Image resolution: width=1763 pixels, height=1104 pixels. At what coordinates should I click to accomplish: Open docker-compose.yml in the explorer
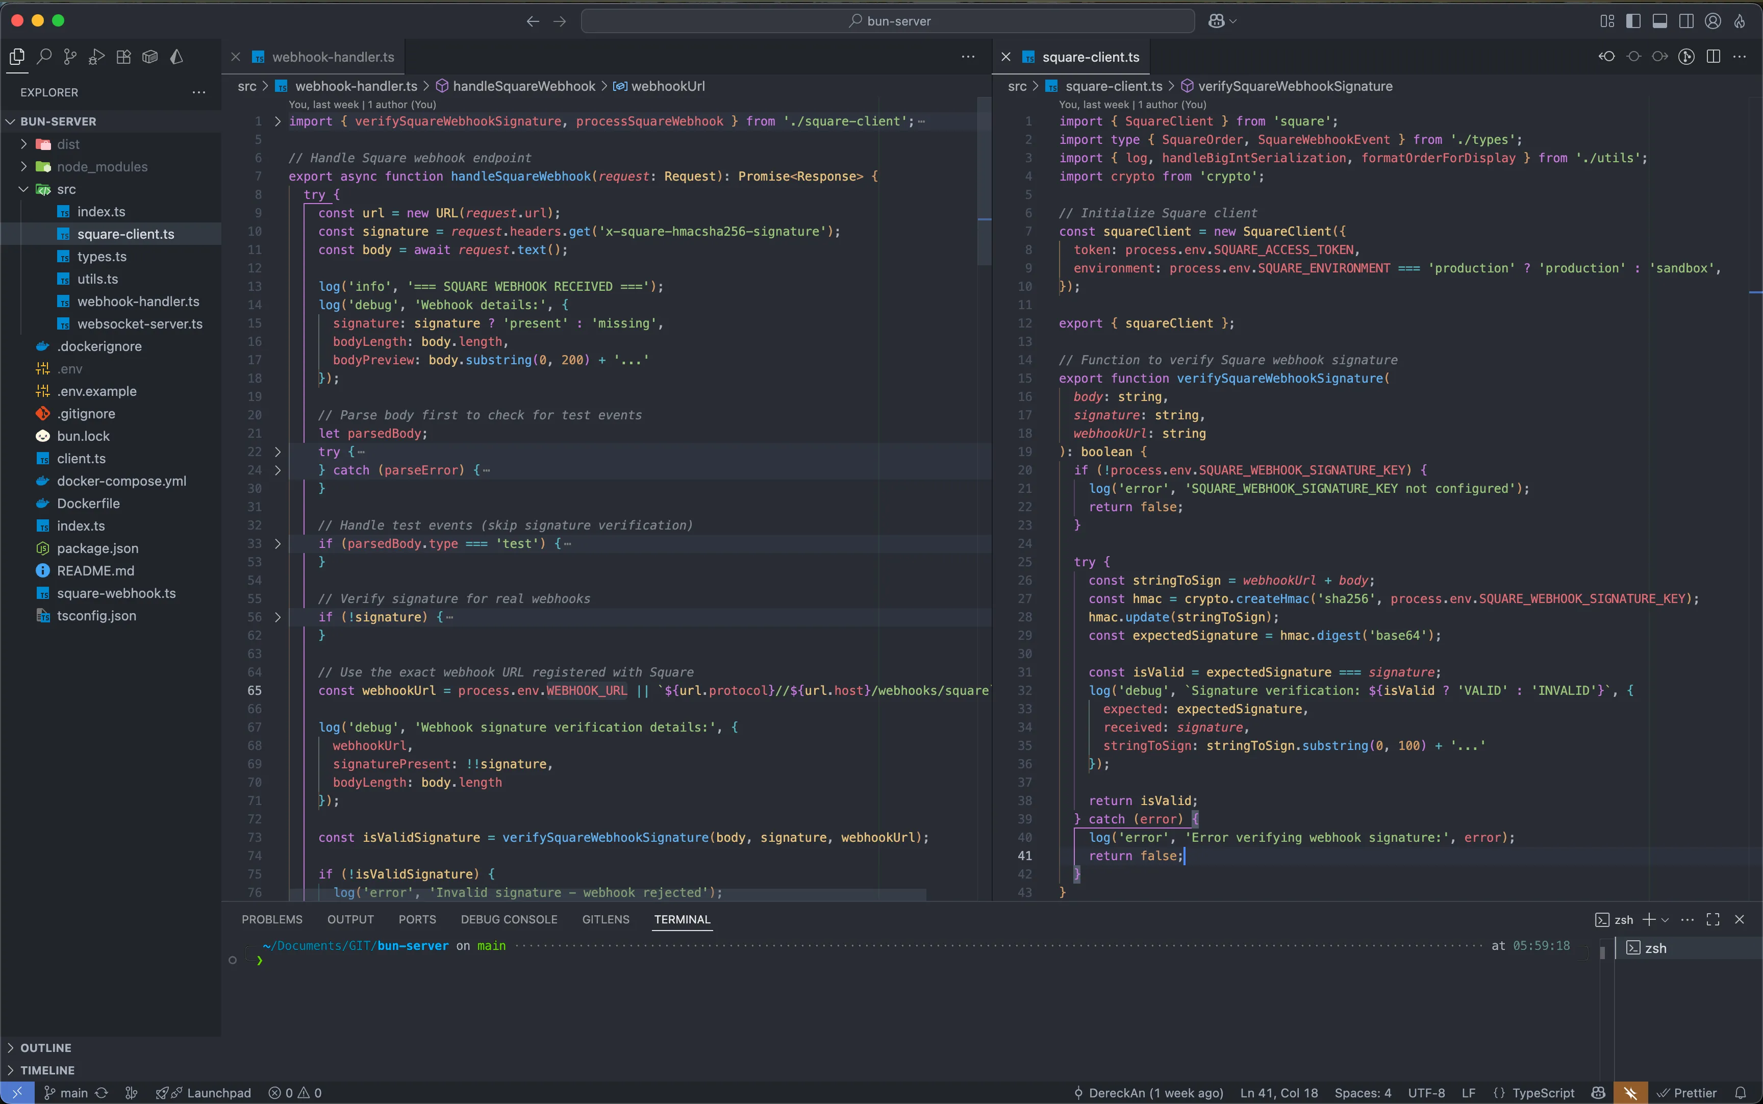coord(111,481)
